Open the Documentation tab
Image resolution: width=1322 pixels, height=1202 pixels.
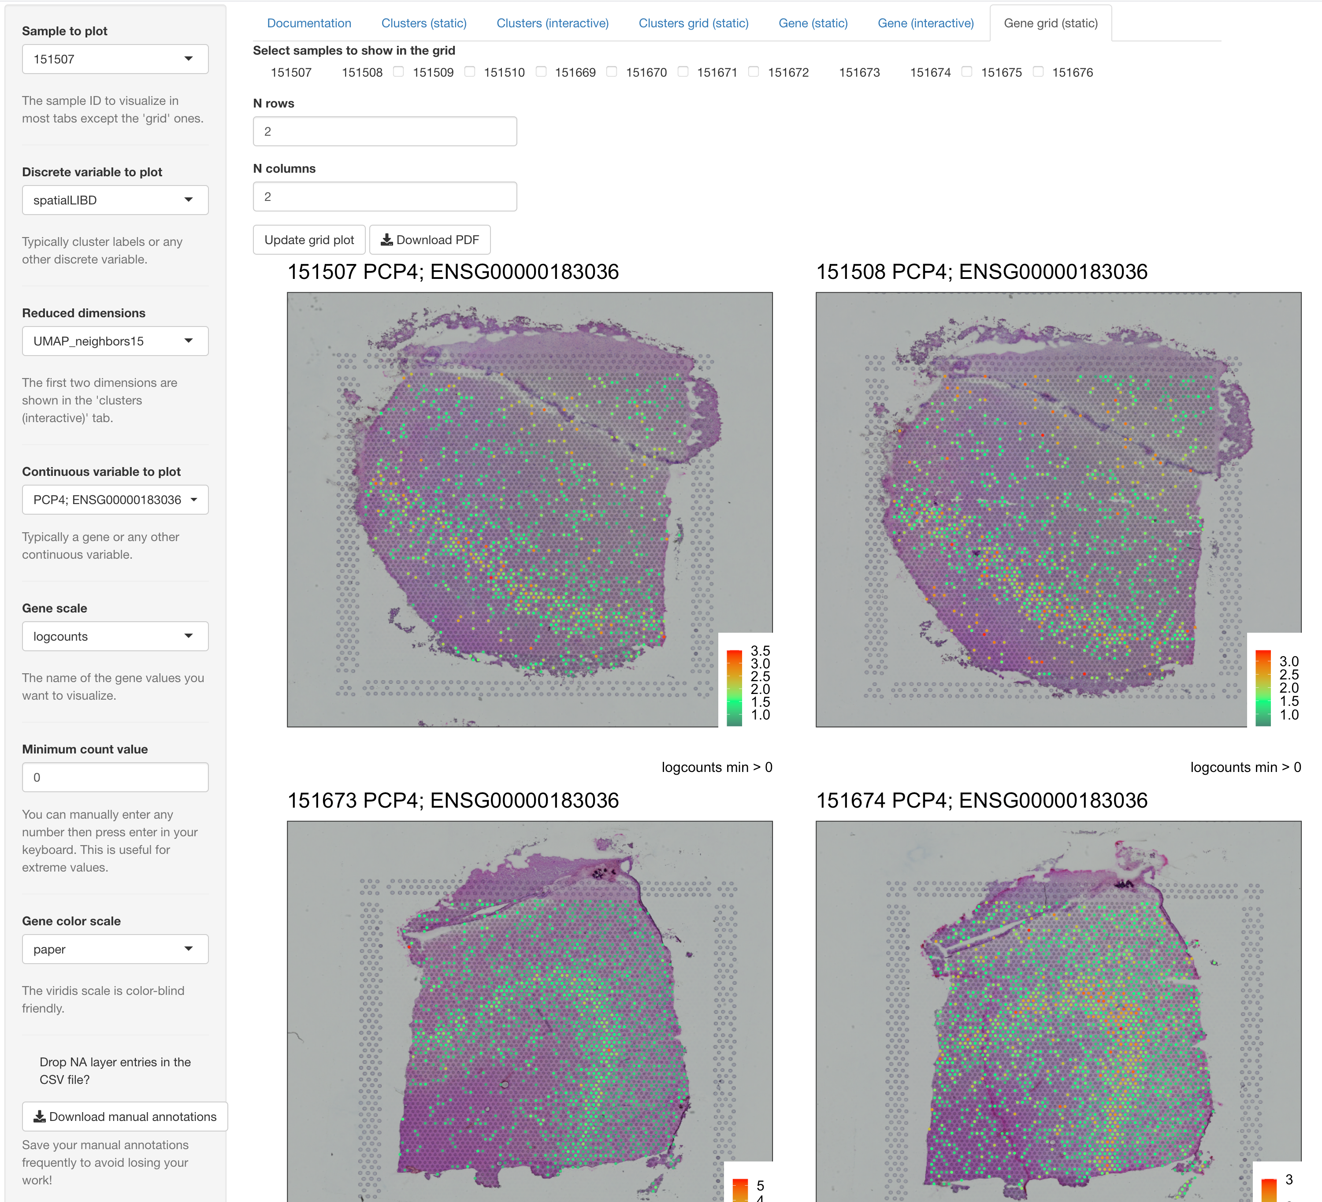[x=309, y=24]
